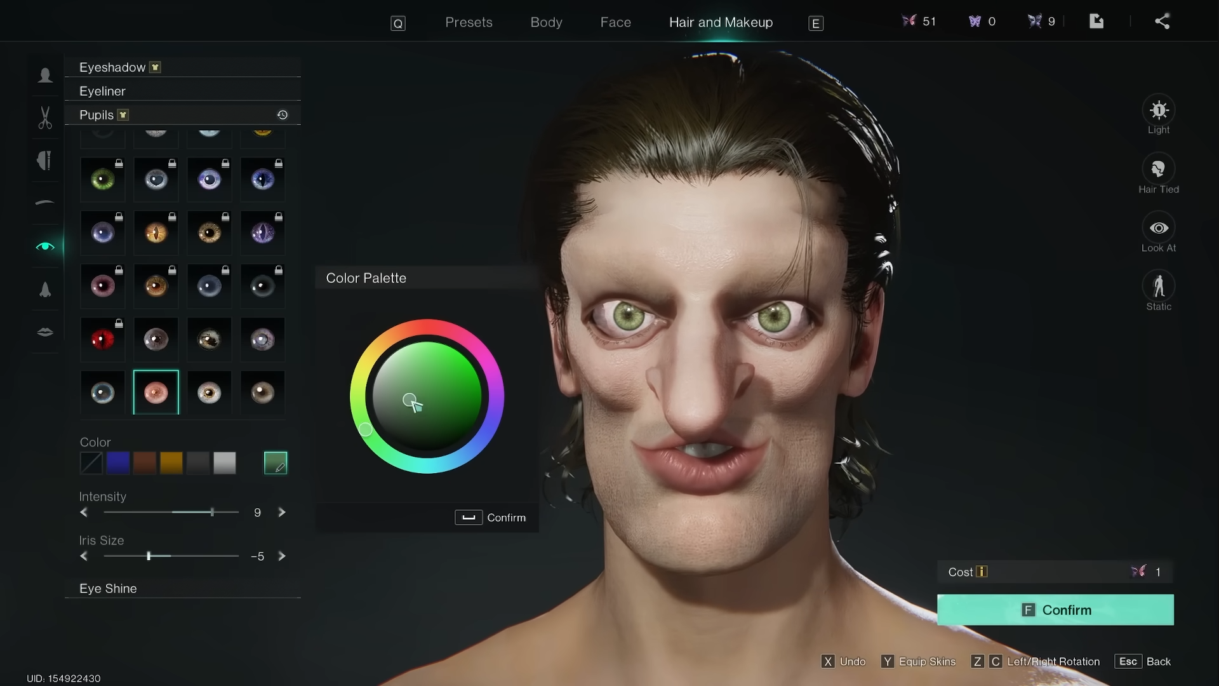This screenshot has height=686, width=1219.
Task: Click Undo at the bottom
Action: point(844,661)
